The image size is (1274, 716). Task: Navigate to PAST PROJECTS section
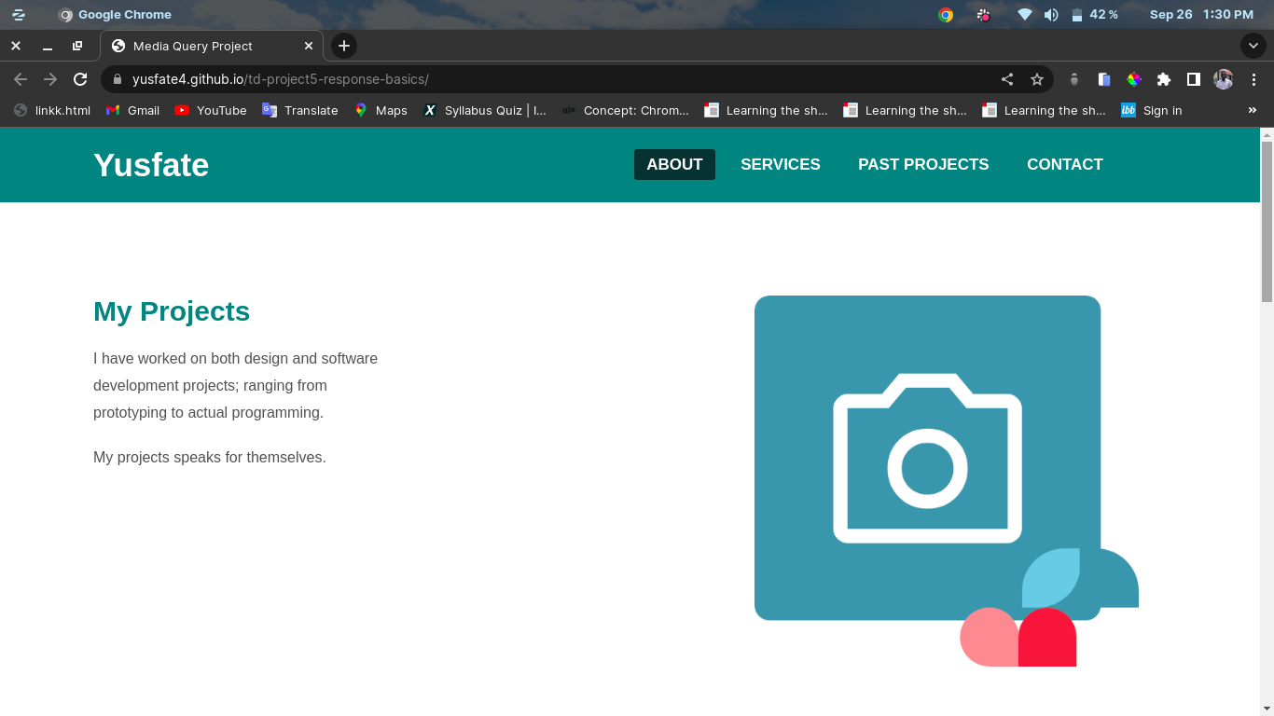coord(923,164)
